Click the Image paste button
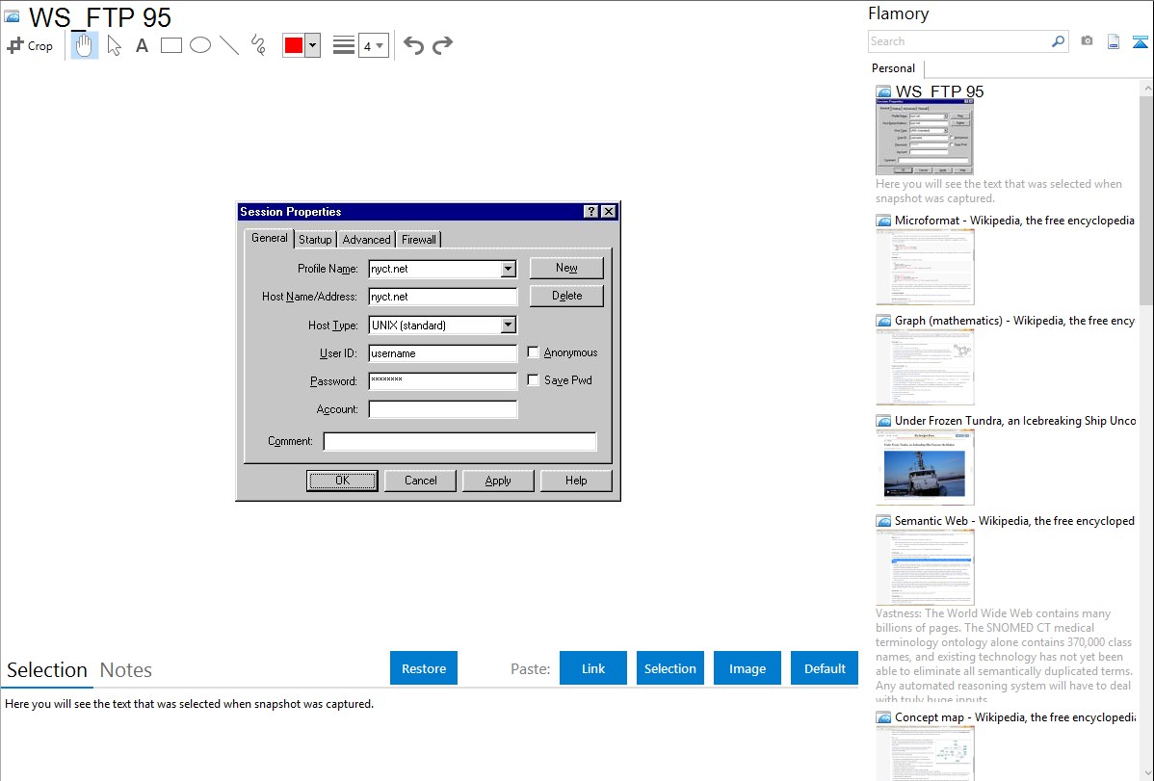This screenshot has width=1154, height=781. click(747, 668)
